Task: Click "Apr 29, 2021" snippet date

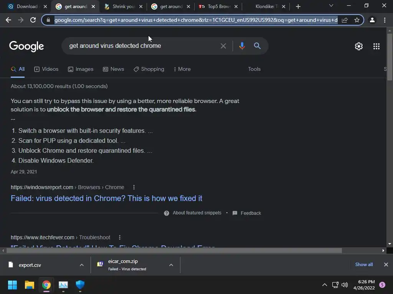Action: (24, 172)
